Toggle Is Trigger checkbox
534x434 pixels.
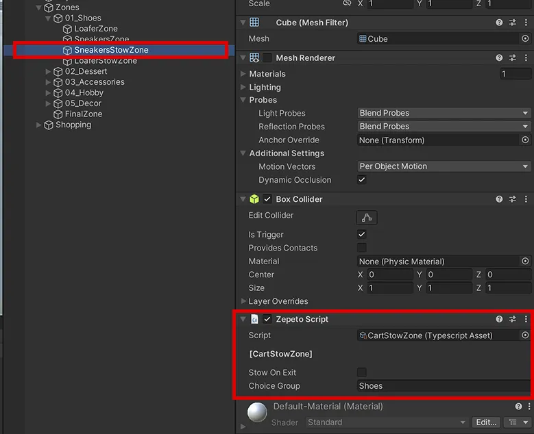pyautogui.click(x=362, y=234)
